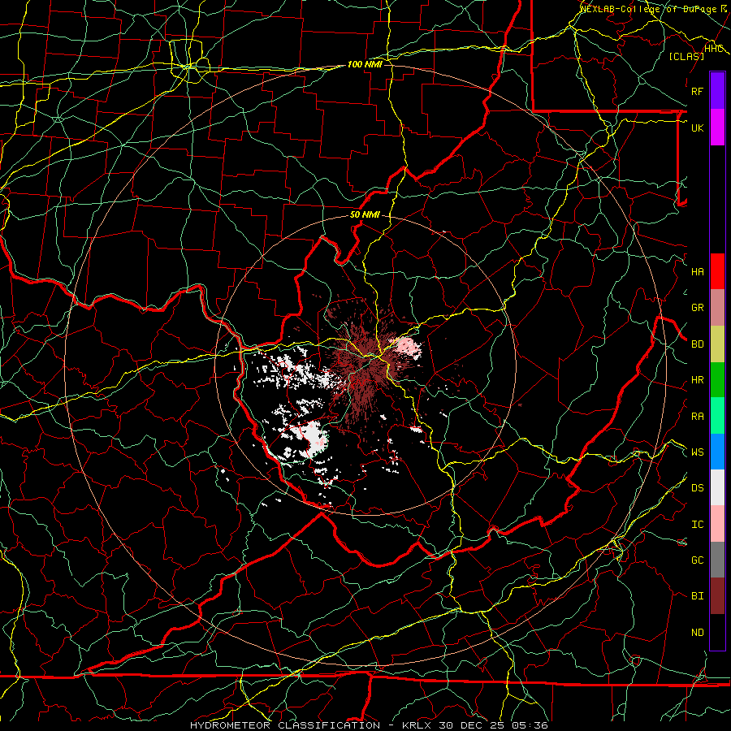Click the magenta UK legend color swatch
The width and height of the screenshot is (731, 731).
click(717, 128)
